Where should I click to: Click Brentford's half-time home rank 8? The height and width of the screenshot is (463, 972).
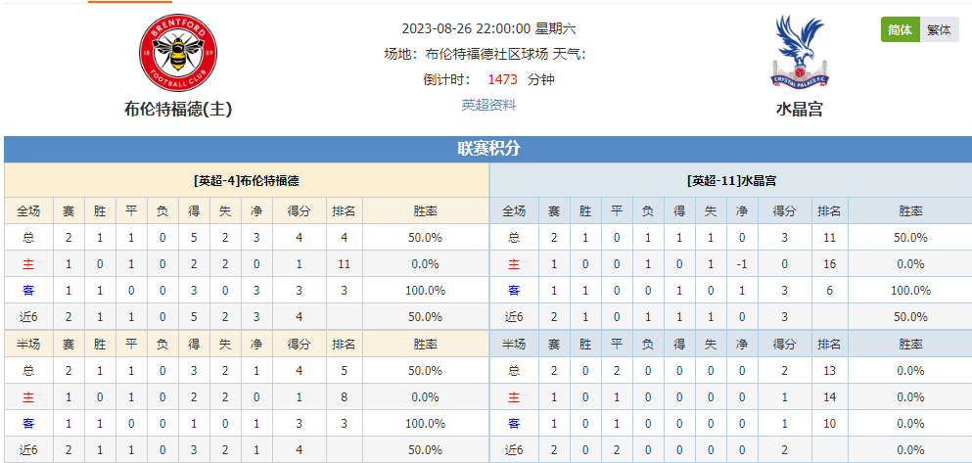coord(344,397)
